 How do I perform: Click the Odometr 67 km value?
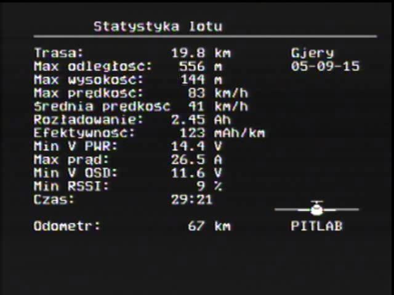coord(209,226)
